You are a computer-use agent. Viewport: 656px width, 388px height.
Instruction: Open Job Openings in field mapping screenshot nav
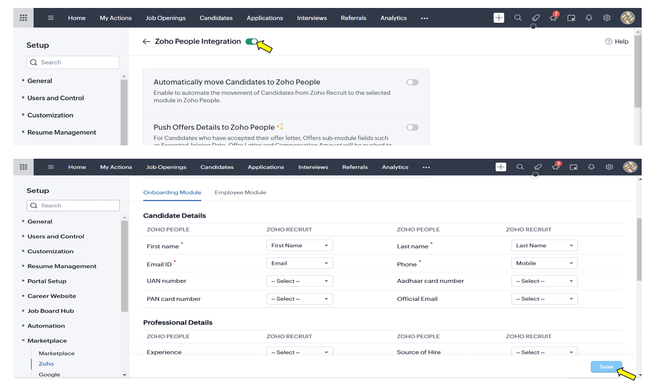coord(166,167)
